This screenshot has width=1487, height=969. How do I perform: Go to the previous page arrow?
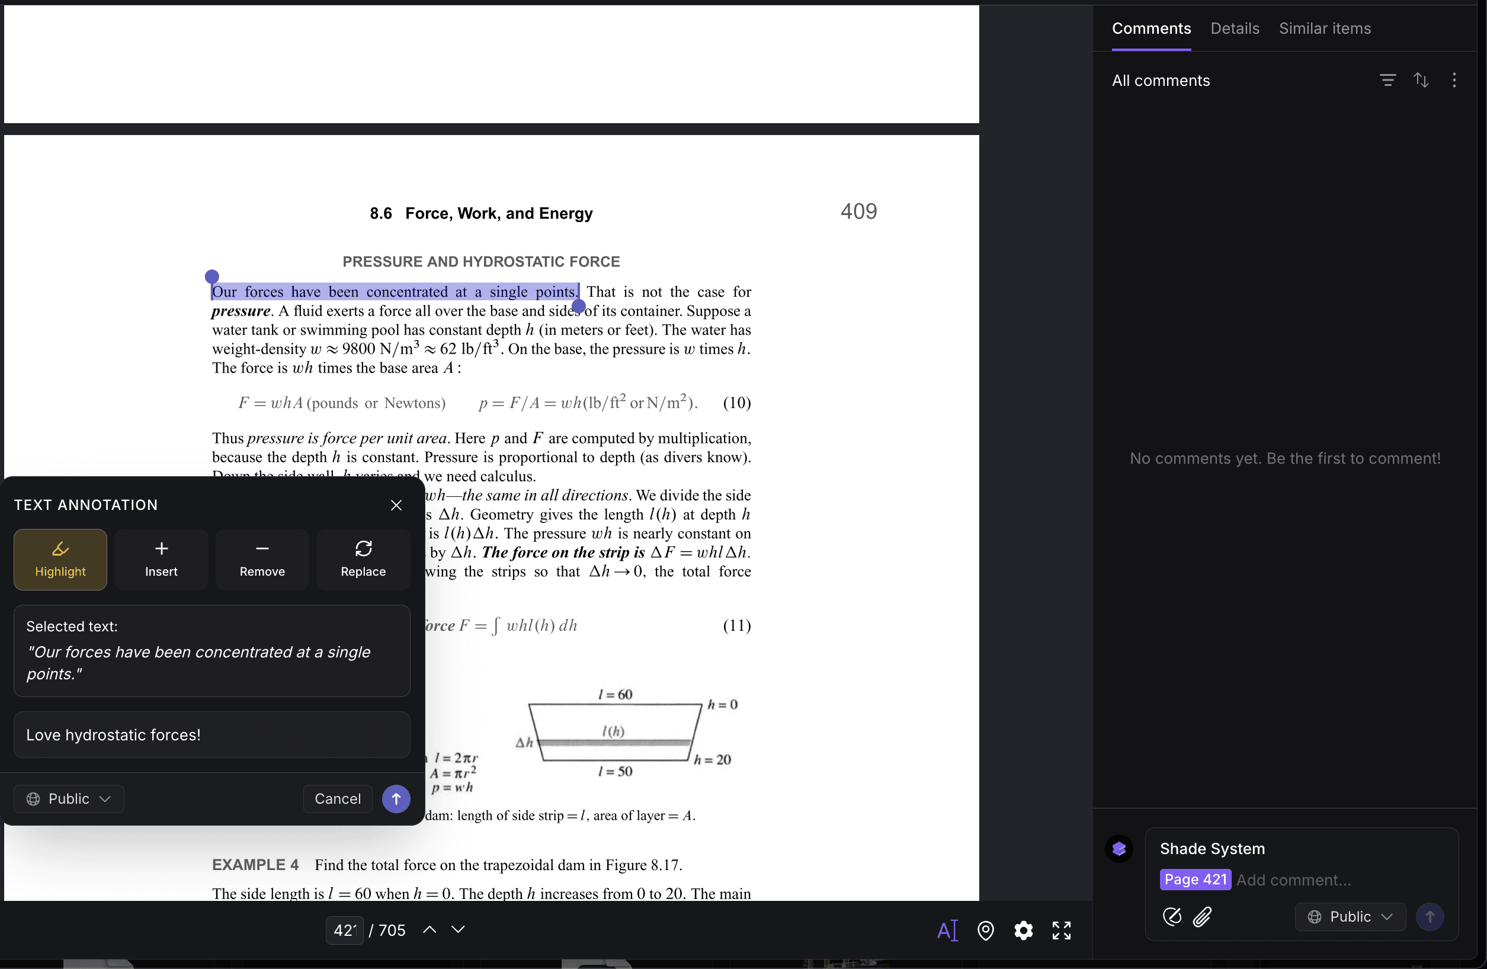point(430,930)
